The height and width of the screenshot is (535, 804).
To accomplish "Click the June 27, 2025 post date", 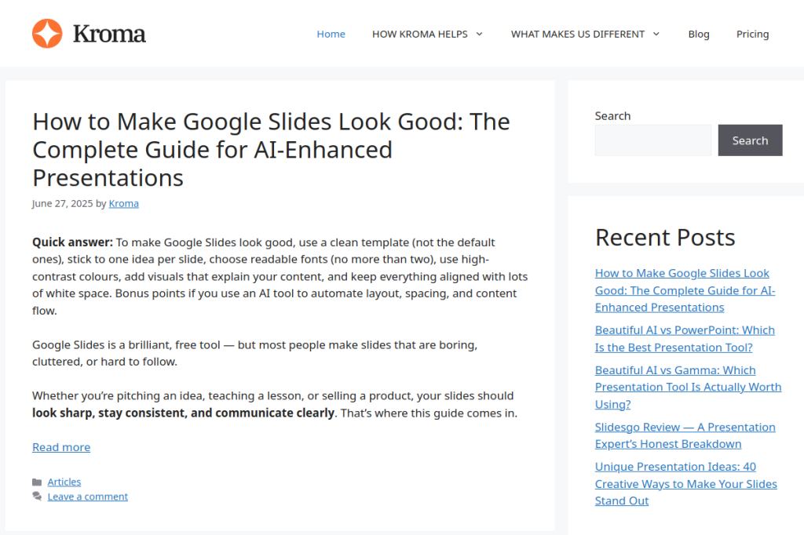I will pos(63,203).
